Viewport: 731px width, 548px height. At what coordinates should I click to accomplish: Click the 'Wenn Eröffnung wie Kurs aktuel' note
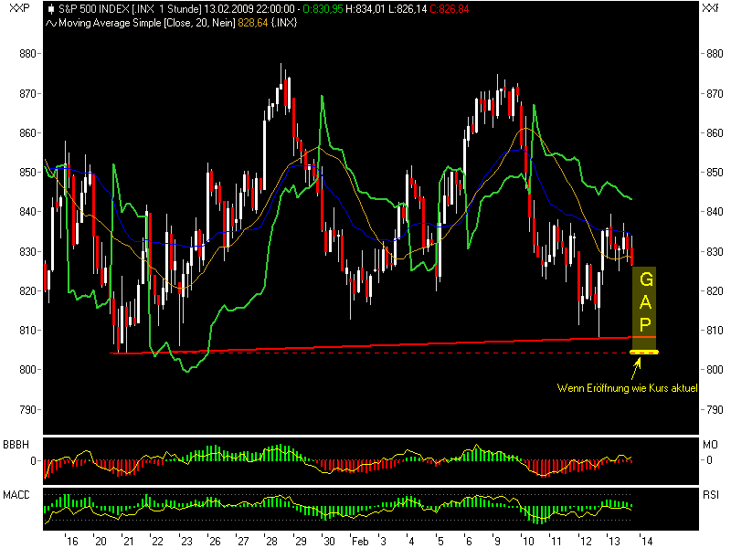(629, 387)
